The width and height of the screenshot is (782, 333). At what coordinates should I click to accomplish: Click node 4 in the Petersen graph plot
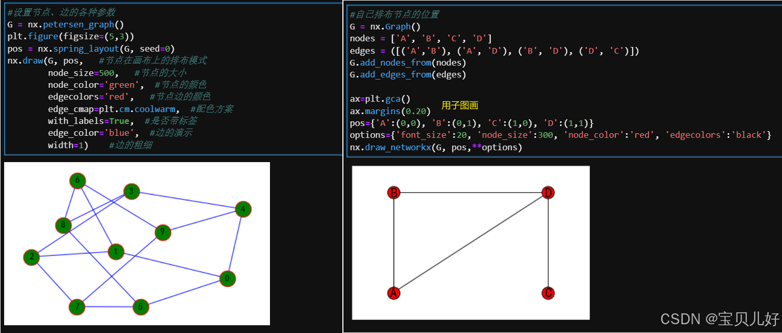point(243,210)
